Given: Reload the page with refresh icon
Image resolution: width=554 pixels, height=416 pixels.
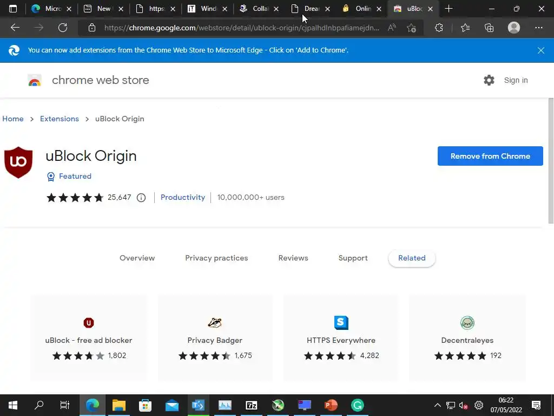Looking at the screenshot, I should point(63,28).
